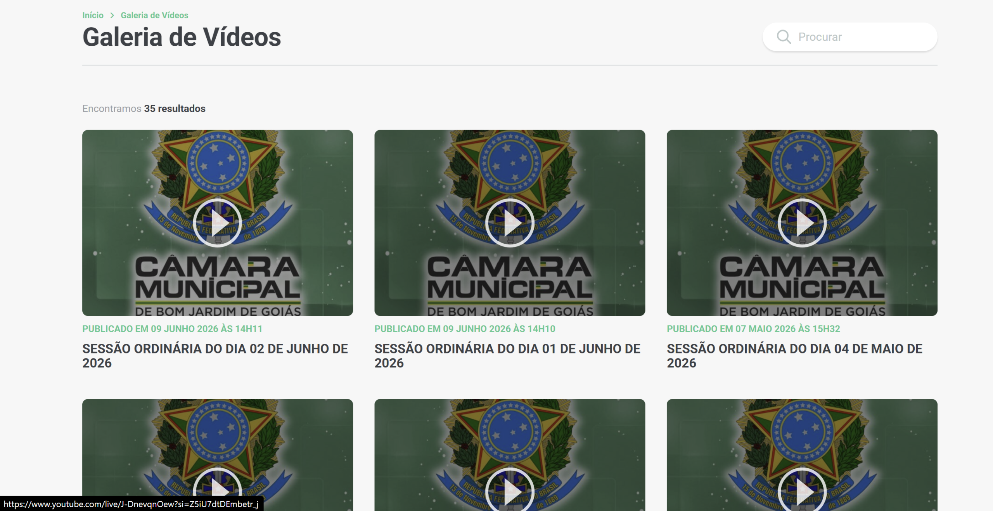Play video in second row right card
993x511 pixels.
[x=802, y=490]
